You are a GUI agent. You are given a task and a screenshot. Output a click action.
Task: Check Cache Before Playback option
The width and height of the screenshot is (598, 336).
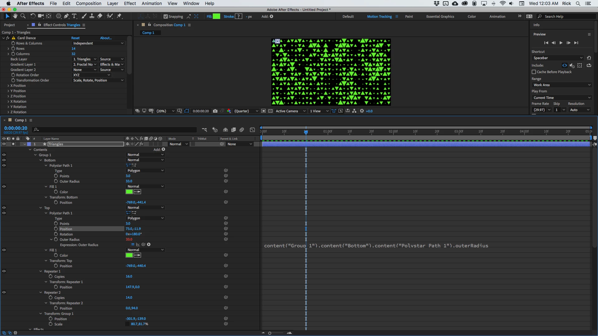[x=534, y=72]
